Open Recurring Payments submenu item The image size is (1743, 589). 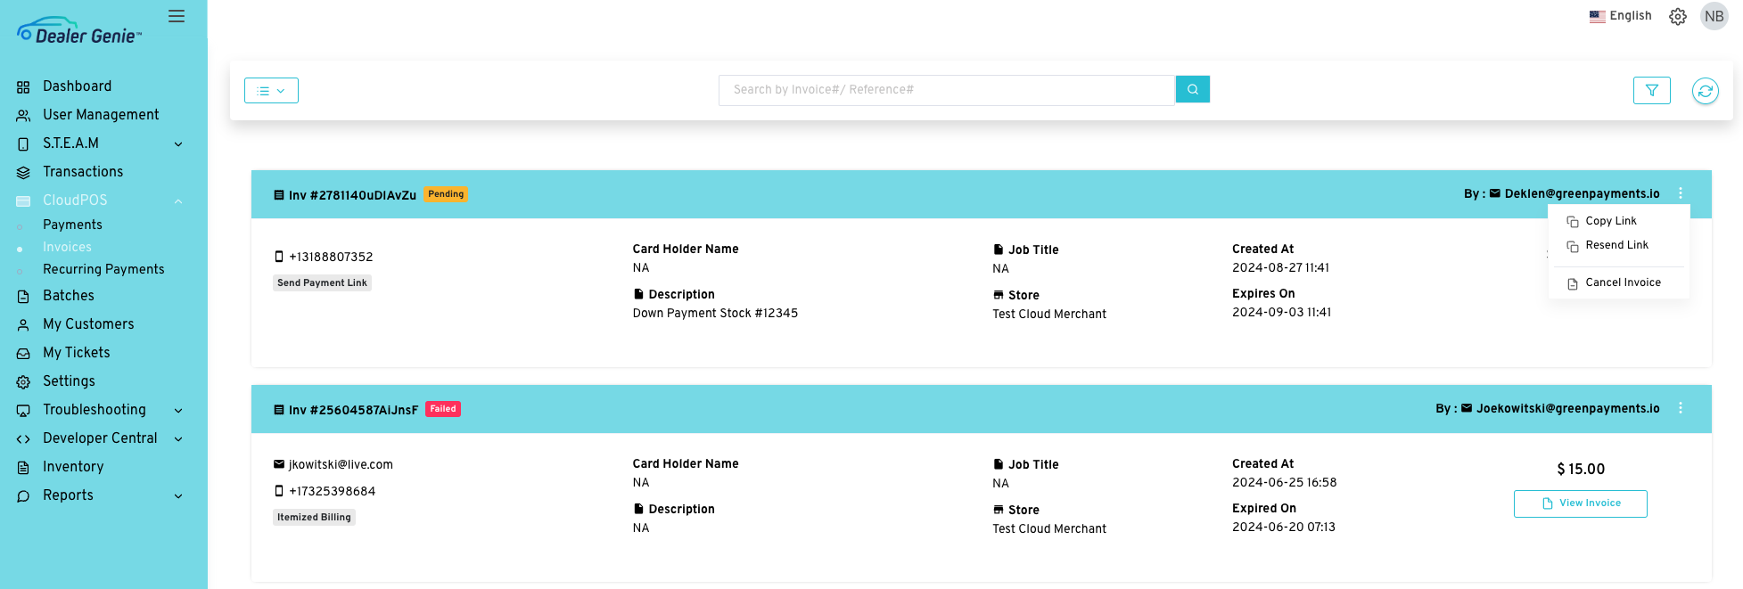click(x=103, y=269)
